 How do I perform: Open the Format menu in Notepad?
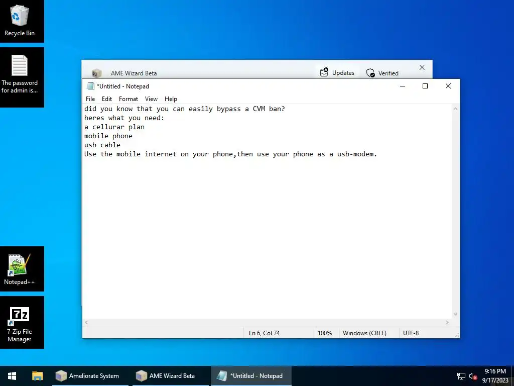pos(128,99)
